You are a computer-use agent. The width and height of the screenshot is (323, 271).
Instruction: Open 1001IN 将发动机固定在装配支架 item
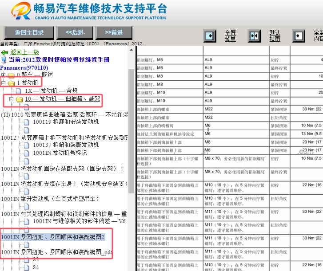pos(63,169)
